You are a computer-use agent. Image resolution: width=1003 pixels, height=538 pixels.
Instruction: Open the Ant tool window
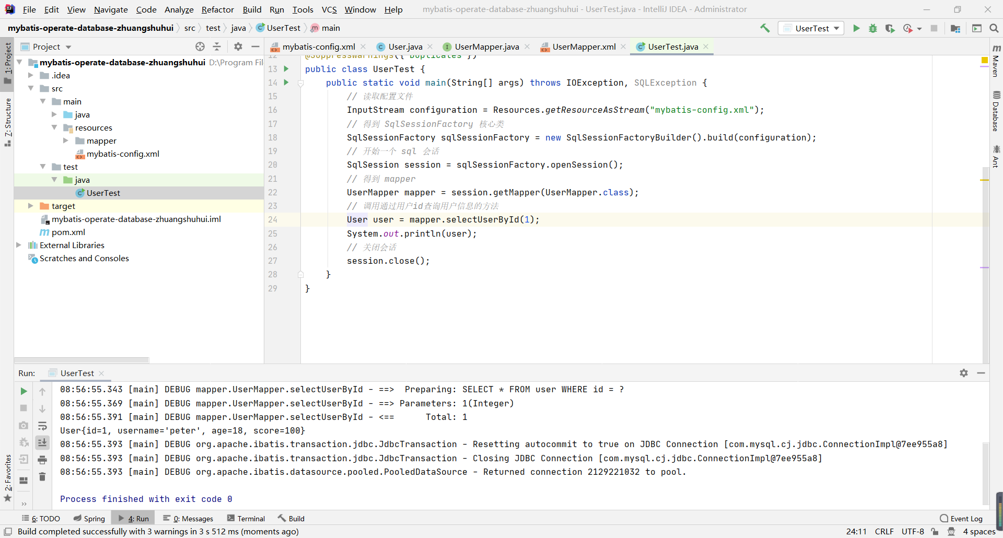(996, 157)
